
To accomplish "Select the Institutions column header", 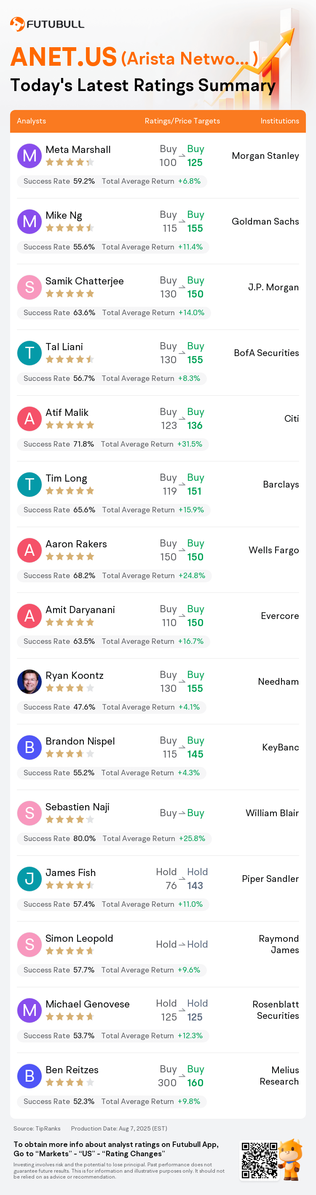I will [279, 121].
